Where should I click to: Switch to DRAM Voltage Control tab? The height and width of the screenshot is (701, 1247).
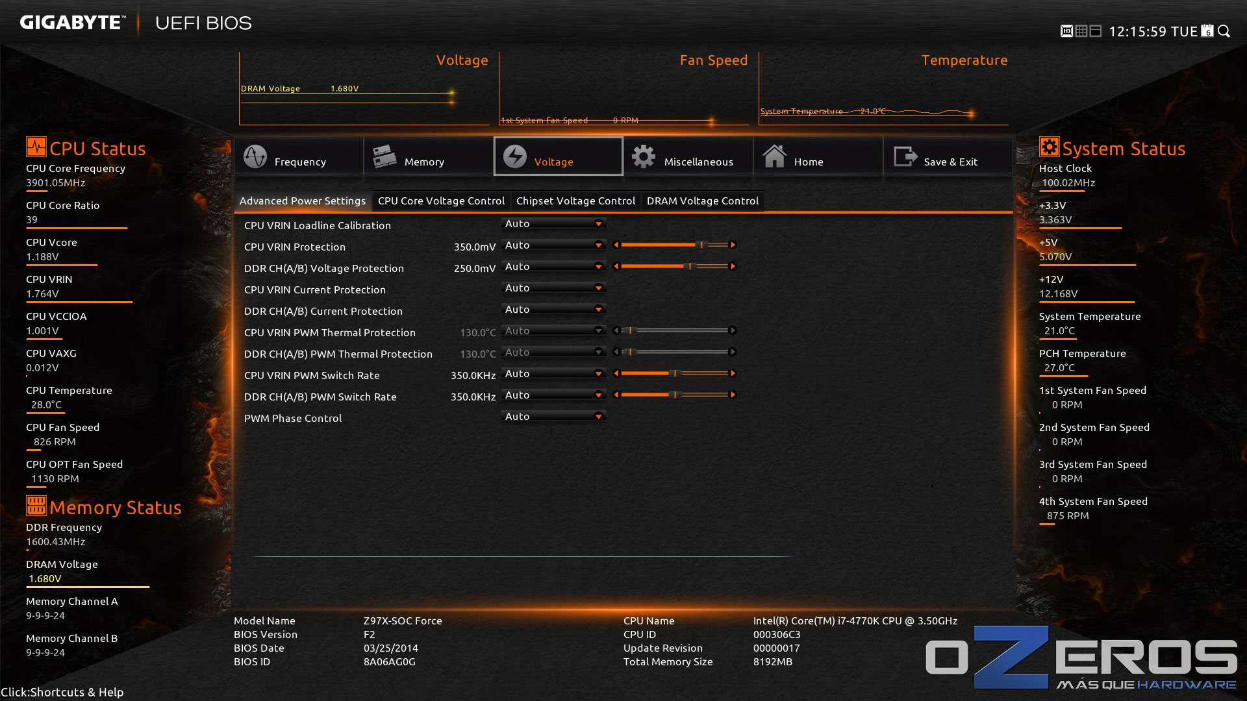703,201
